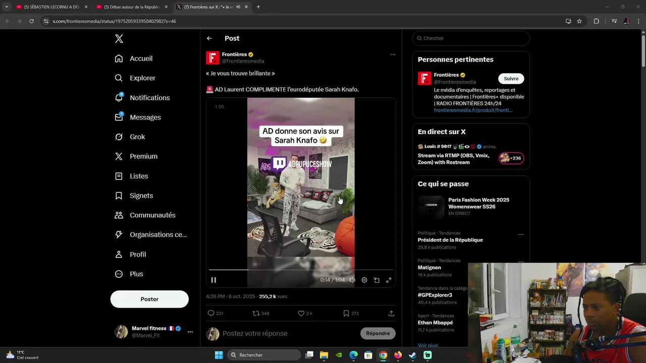Click the Chercher search field
Screen dimensions: 646x363
(471, 38)
